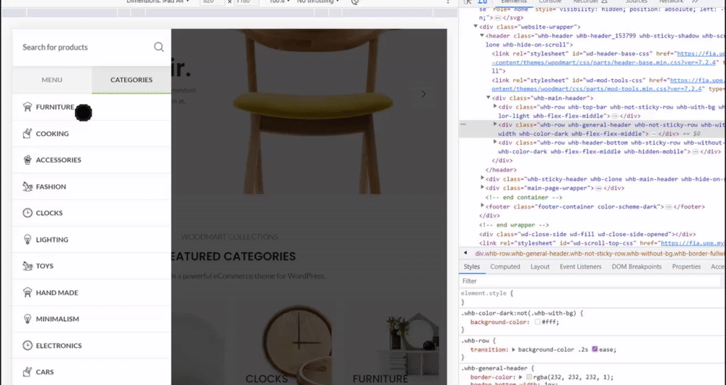Screen dimensions: 726x385
Task: Click the Electronics category clock icon
Action: (x=28, y=346)
